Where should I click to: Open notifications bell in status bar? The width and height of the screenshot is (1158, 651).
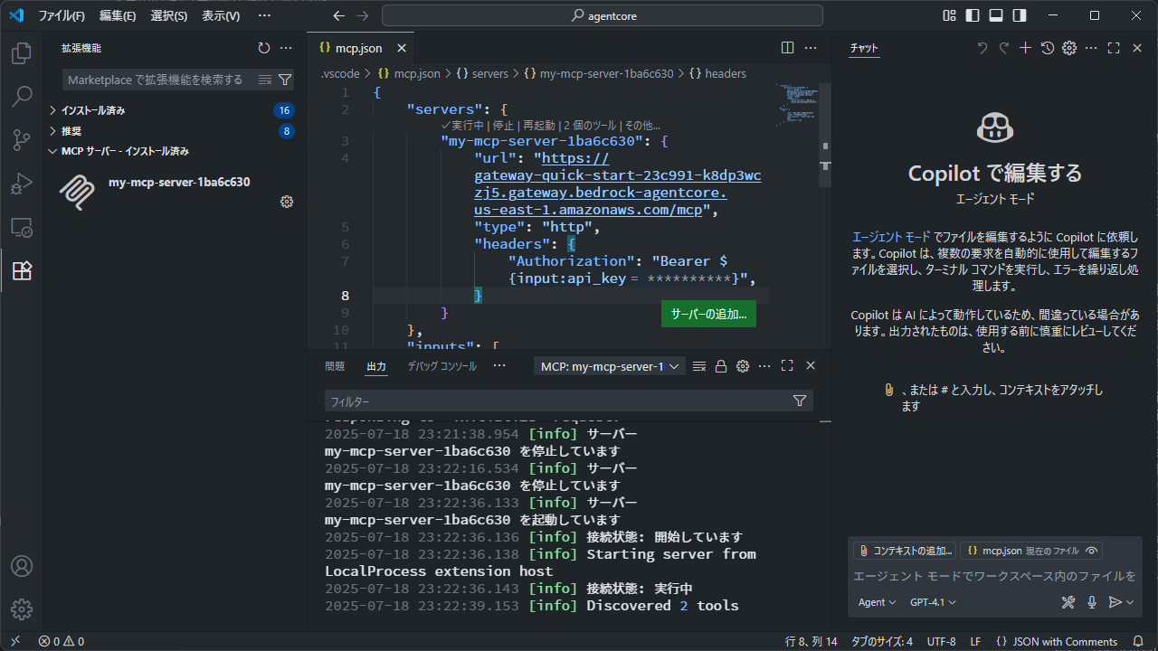1138,641
